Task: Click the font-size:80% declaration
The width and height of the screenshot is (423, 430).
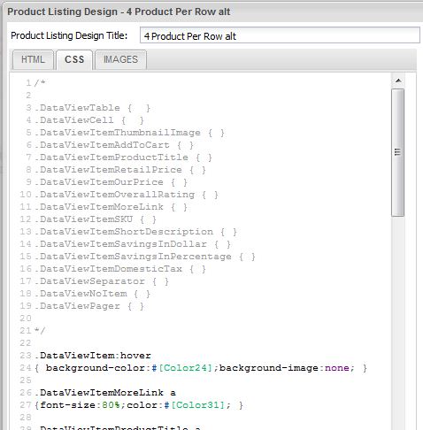Action: tap(80, 405)
